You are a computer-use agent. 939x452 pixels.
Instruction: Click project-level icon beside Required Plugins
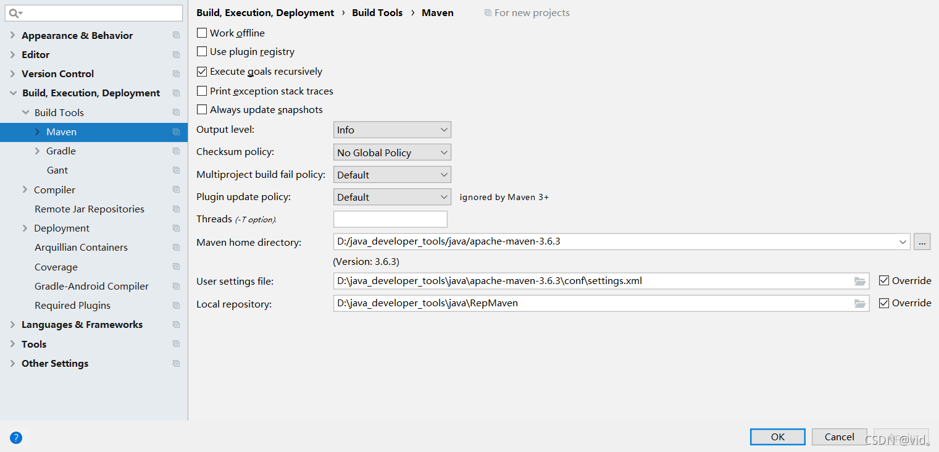pyautogui.click(x=177, y=305)
